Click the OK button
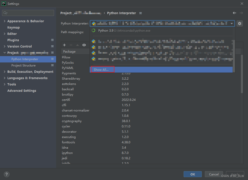The width and height of the screenshot is (248, 180). 193,174
